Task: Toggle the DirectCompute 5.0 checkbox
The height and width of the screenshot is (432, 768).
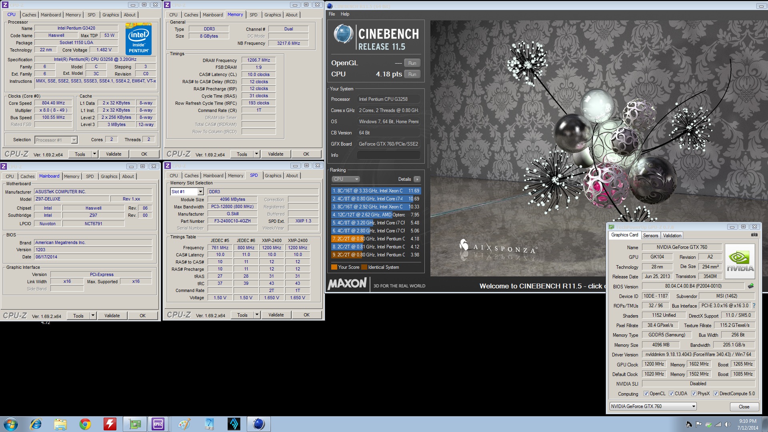Action: pos(716,394)
